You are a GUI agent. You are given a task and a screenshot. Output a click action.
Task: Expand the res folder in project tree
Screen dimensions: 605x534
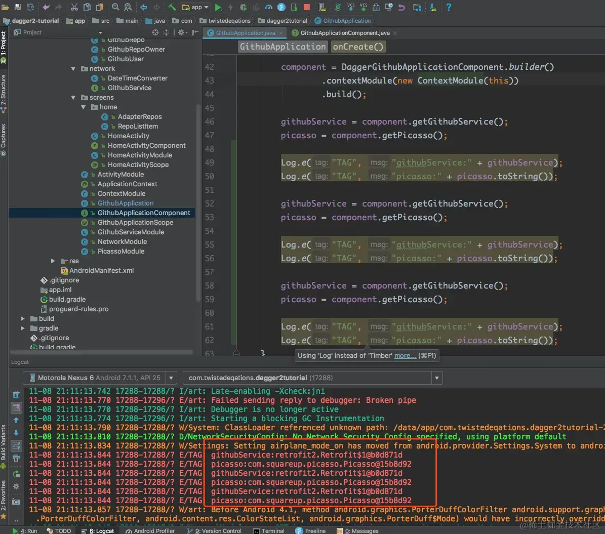click(53, 261)
